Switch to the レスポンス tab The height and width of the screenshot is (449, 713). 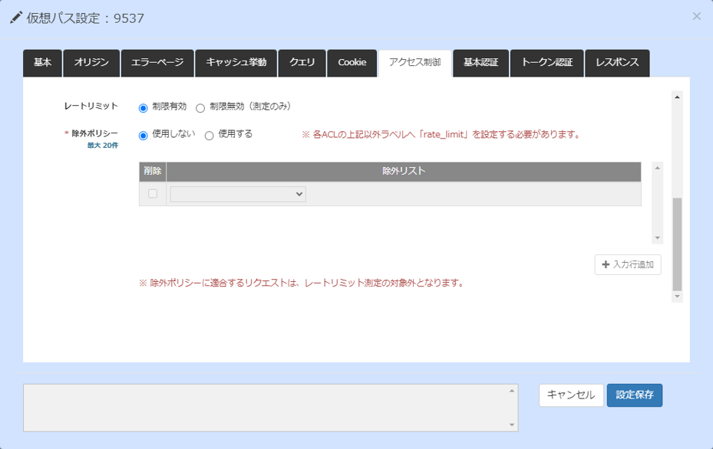(x=617, y=63)
